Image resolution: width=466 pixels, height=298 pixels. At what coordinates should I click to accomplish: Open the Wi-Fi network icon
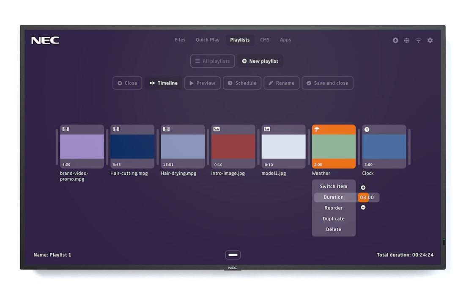419,40
